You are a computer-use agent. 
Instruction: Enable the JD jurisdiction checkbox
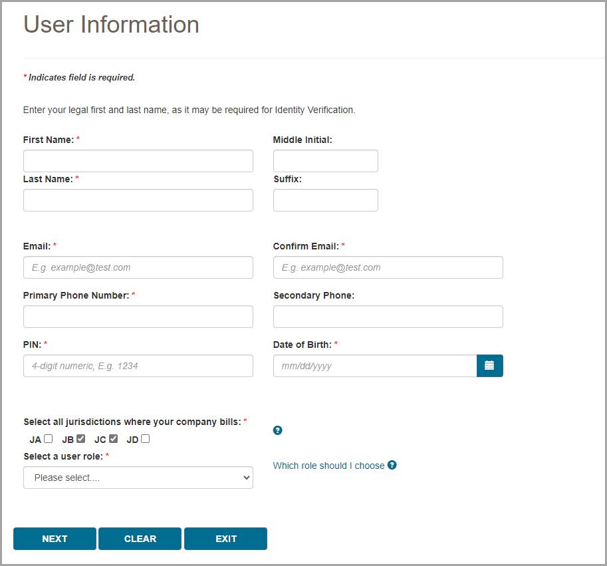click(x=146, y=439)
